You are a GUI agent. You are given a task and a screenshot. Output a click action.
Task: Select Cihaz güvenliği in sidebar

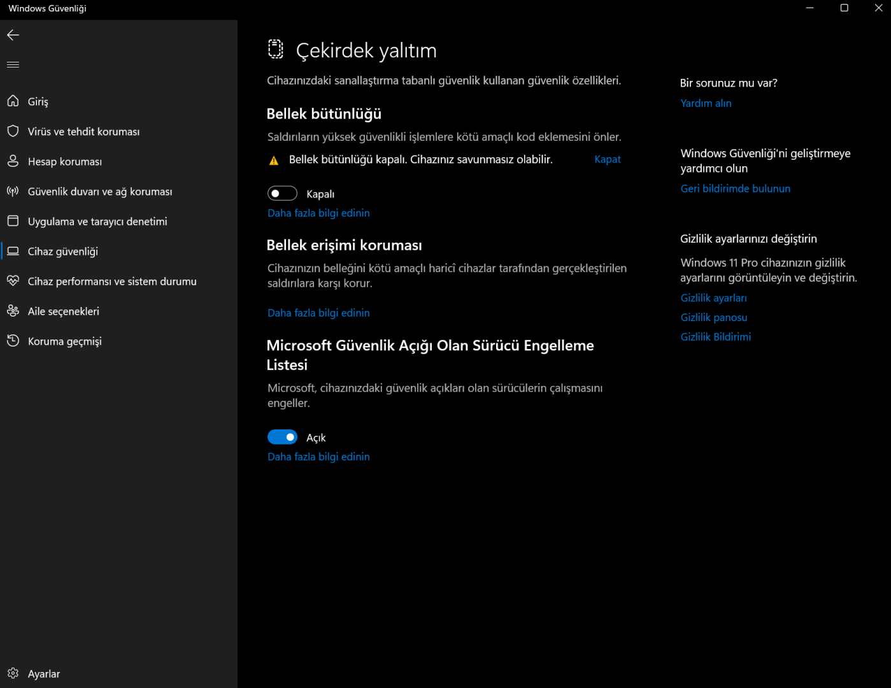coord(63,252)
